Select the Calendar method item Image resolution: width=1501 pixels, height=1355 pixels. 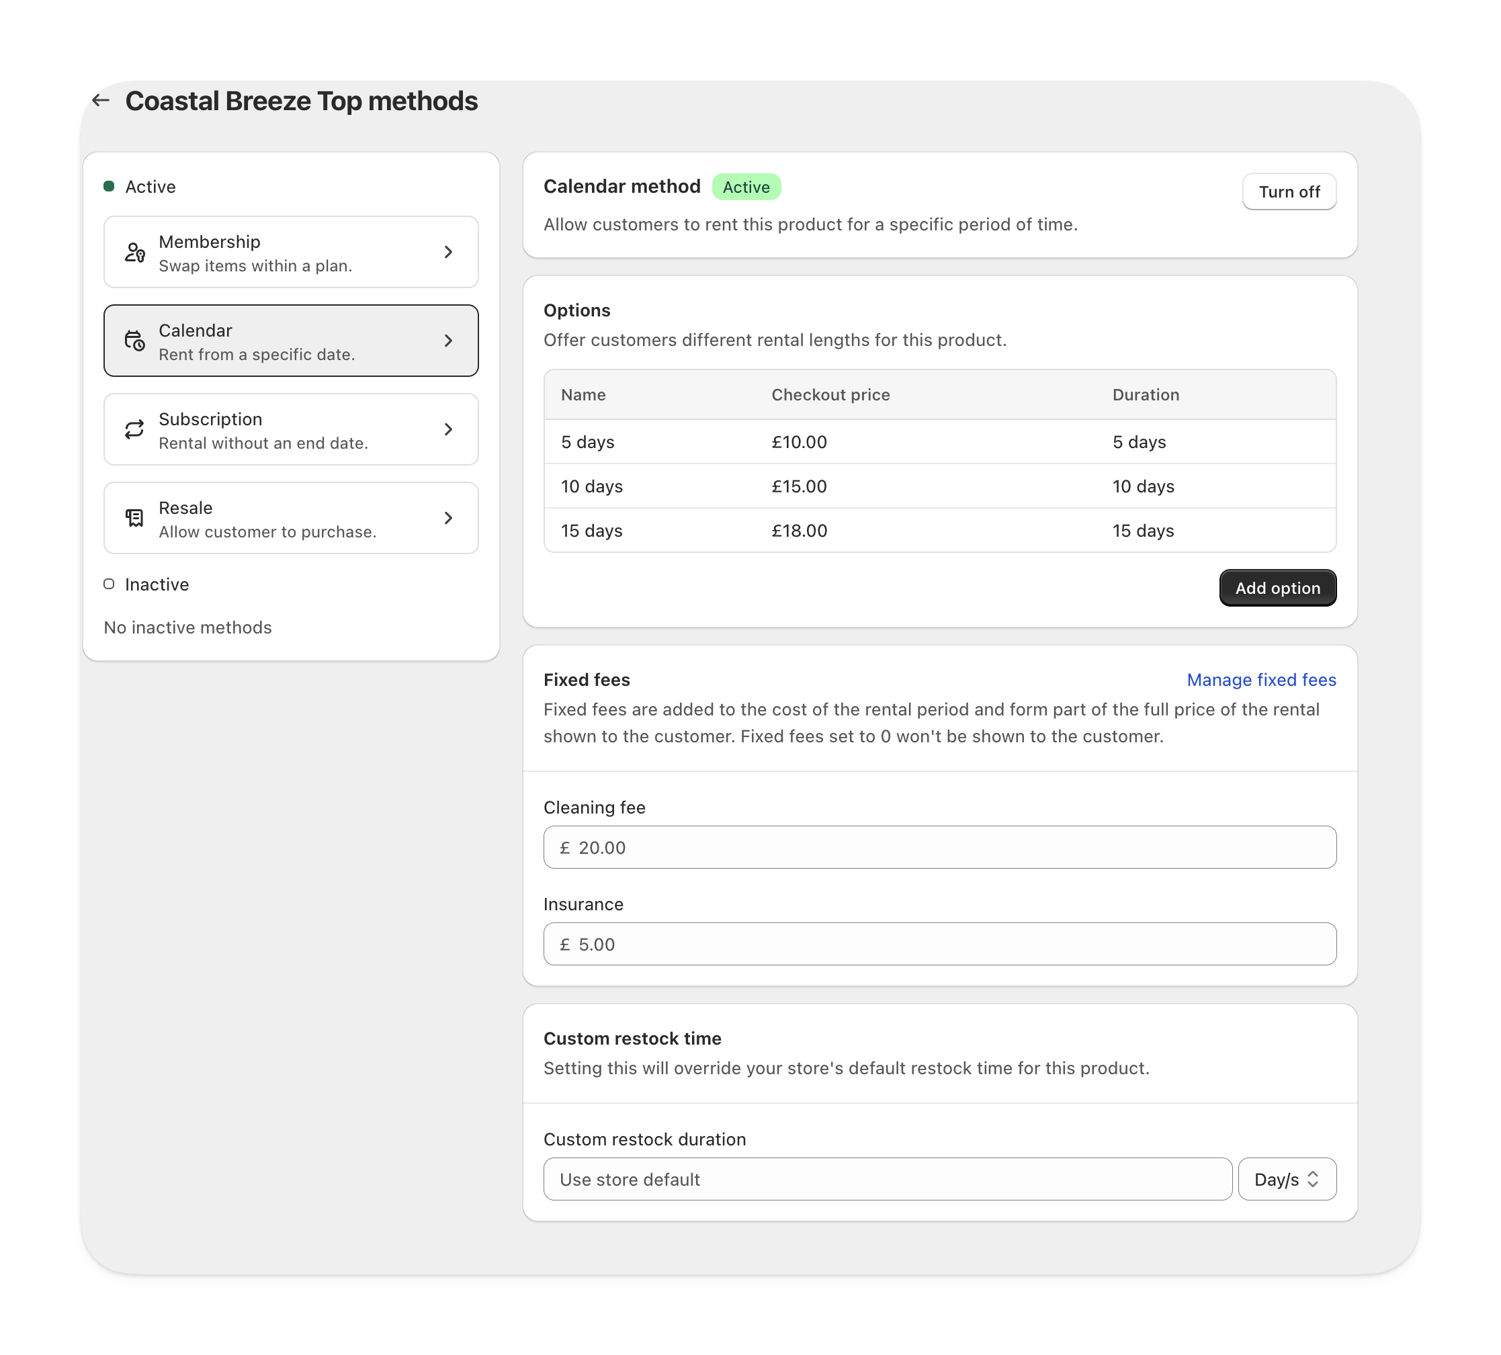290,341
